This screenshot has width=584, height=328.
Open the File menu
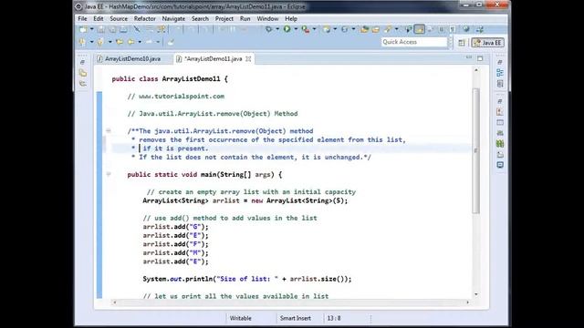pos(82,18)
